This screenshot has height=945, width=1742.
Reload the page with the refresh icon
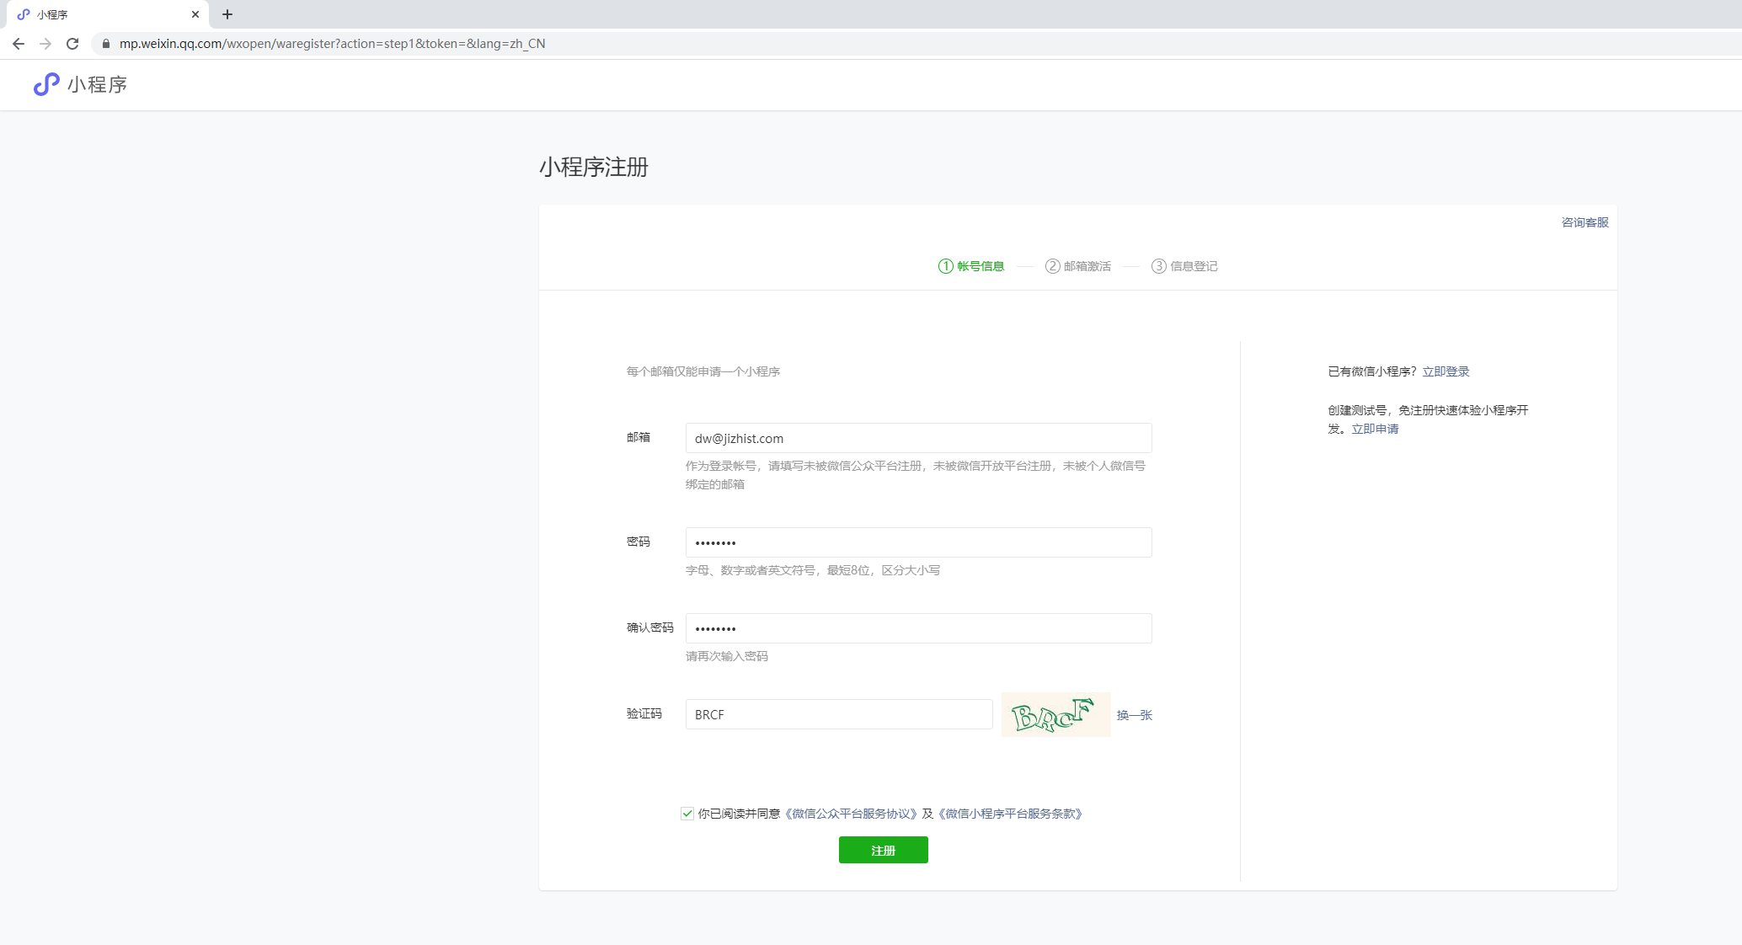pyautogui.click(x=72, y=44)
